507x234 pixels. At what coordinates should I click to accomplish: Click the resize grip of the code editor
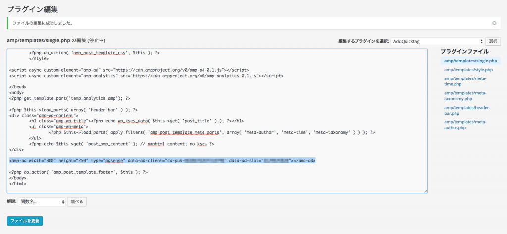tap(425, 191)
